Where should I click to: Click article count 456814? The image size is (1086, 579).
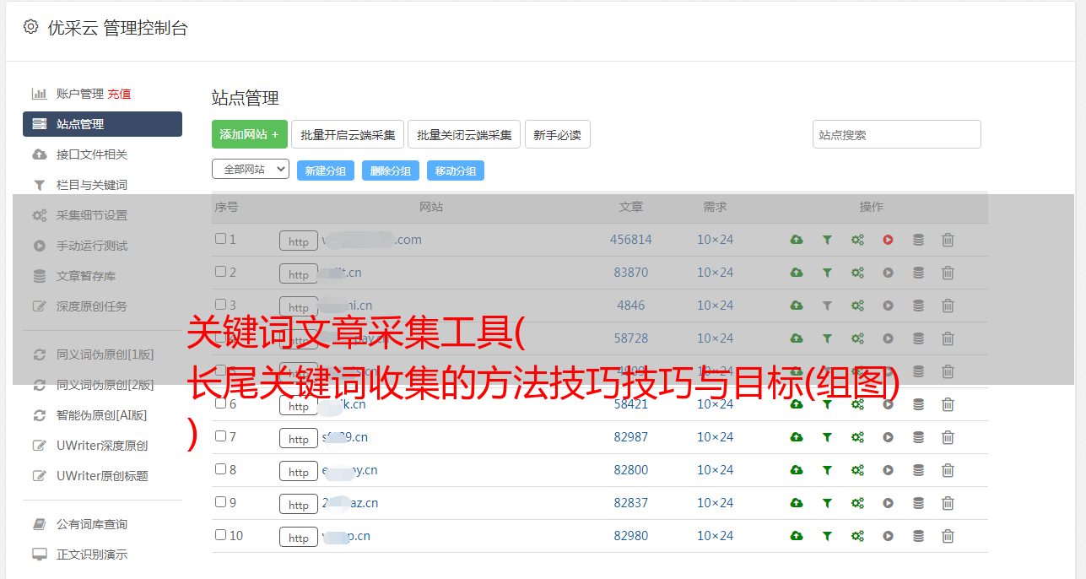point(631,240)
